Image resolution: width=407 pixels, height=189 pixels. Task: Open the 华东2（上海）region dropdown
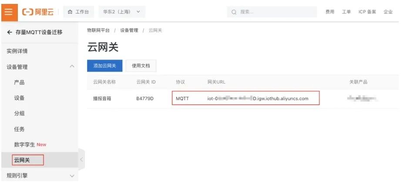click(122, 12)
